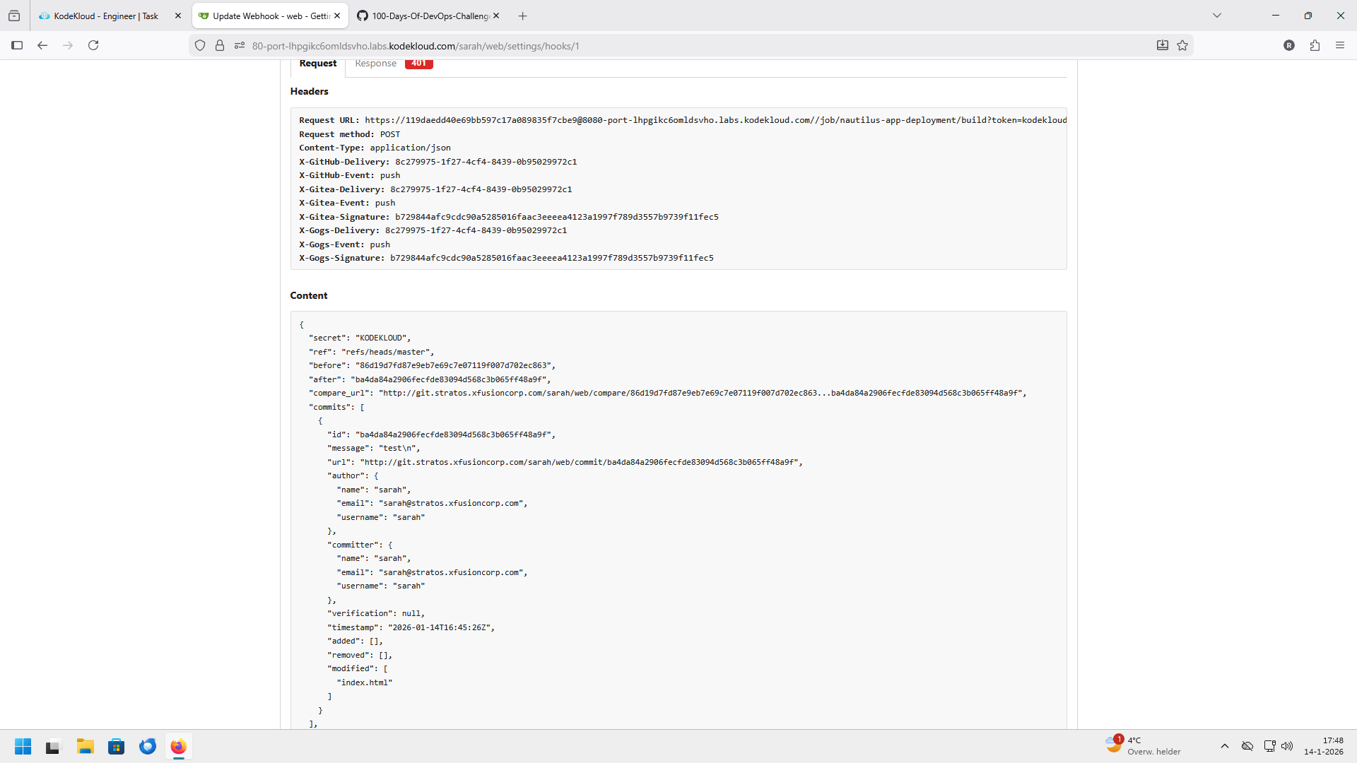Expand the list all tabs chevron
Screen dimensions: 1357x763
[x=1217, y=16]
